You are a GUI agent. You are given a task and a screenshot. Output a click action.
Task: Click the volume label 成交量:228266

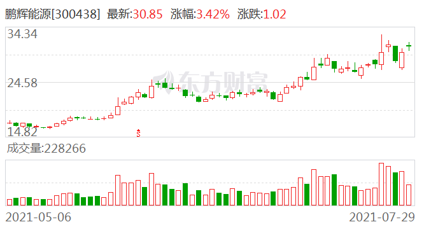tap(46, 148)
